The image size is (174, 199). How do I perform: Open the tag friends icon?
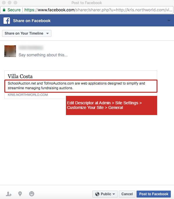pos(9,194)
